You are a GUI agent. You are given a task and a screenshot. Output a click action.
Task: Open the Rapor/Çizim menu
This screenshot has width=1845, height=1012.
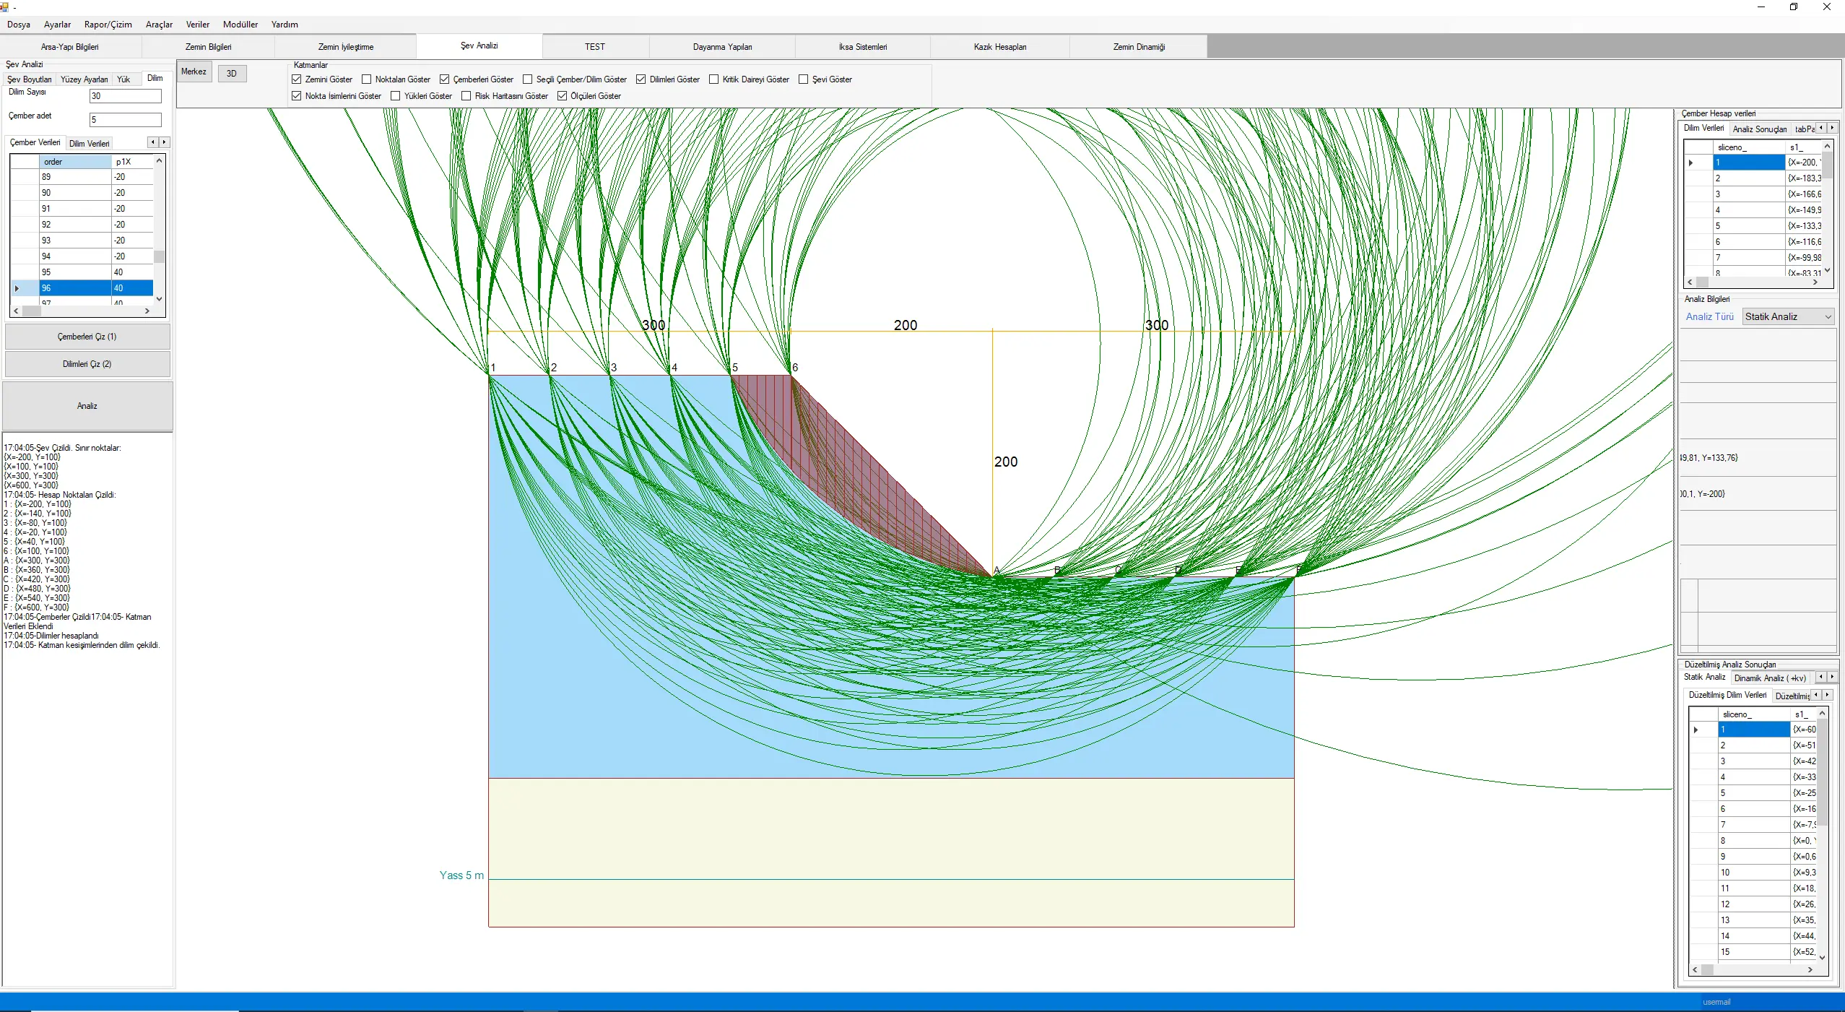click(108, 25)
